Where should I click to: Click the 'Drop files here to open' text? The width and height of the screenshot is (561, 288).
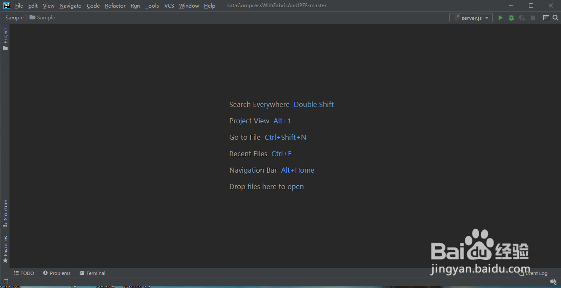pos(266,187)
